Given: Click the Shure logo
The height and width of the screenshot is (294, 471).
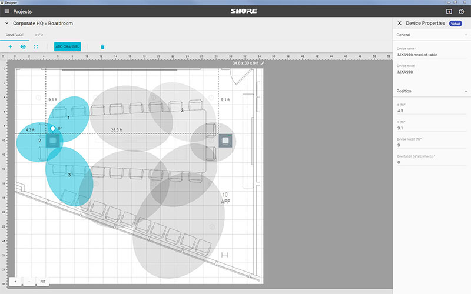Looking at the screenshot, I should tap(244, 11).
